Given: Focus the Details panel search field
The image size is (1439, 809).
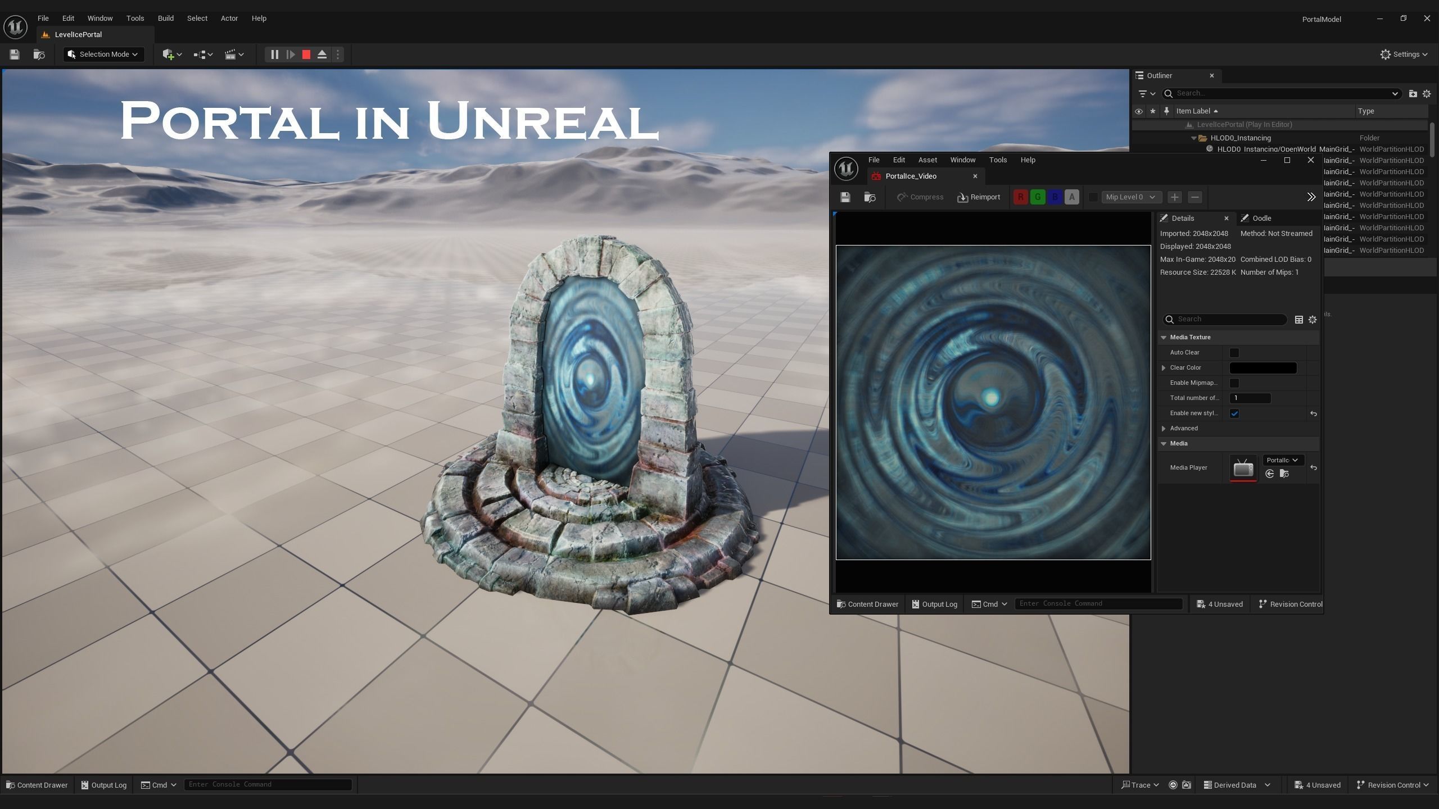Looking at the screenshot, I should 1225,320.
